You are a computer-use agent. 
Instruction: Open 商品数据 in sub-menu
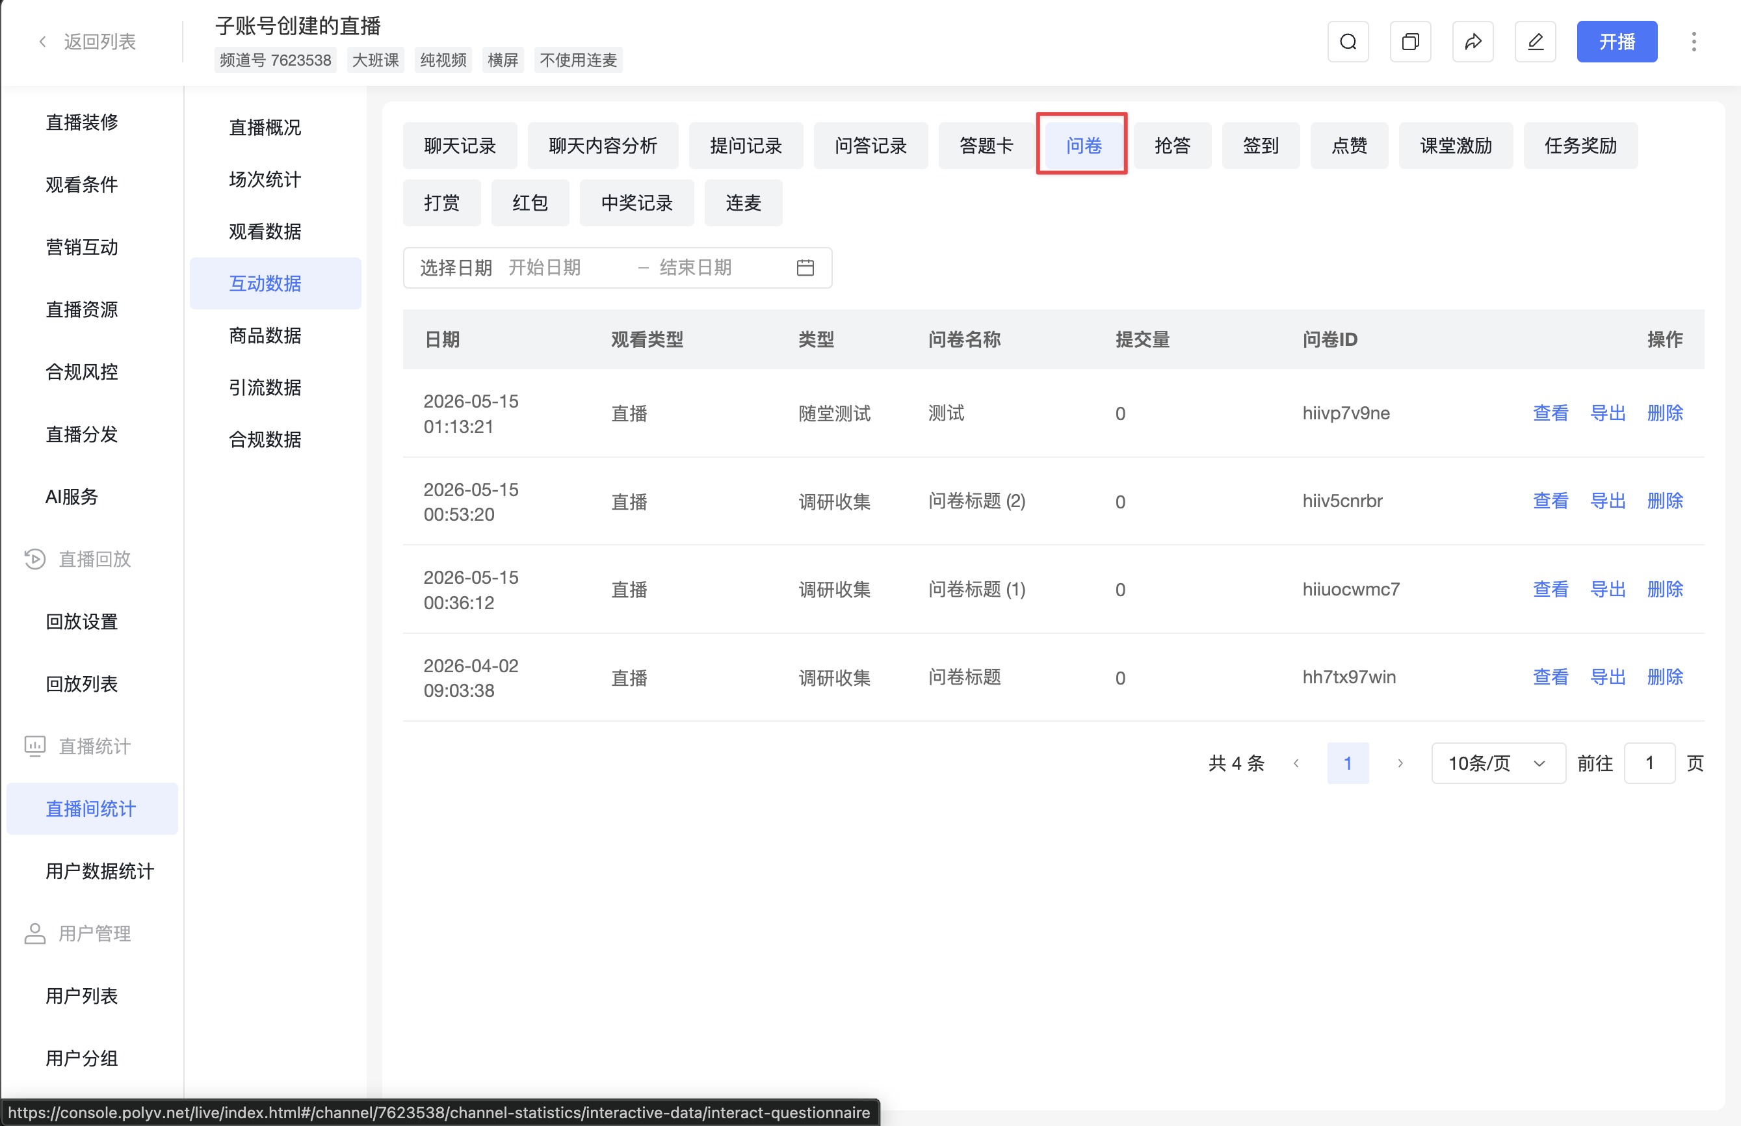point(265,335)
